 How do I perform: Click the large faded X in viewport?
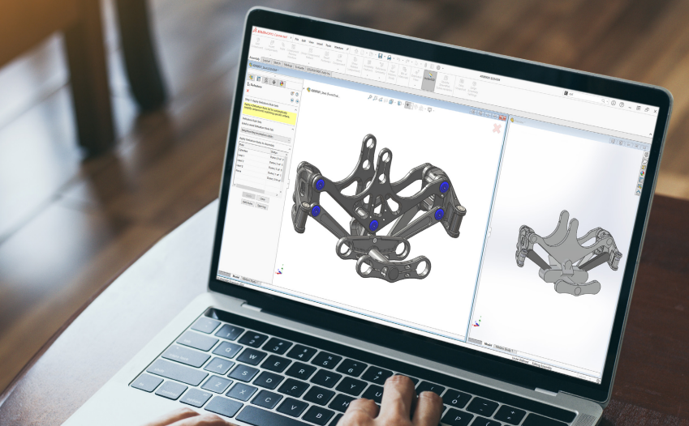[497, 129]
